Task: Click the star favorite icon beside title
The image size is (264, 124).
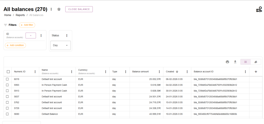Action: coord(59,9)
